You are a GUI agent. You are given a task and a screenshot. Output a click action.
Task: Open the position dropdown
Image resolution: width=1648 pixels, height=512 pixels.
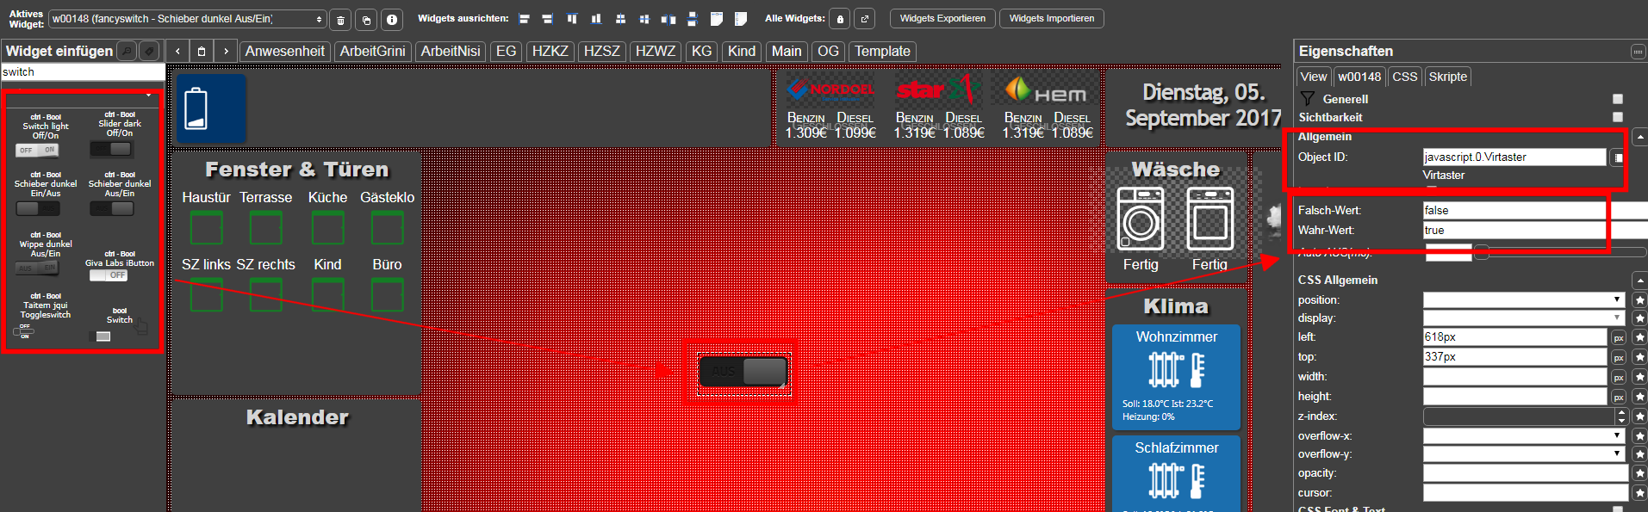click(1524, 299)
